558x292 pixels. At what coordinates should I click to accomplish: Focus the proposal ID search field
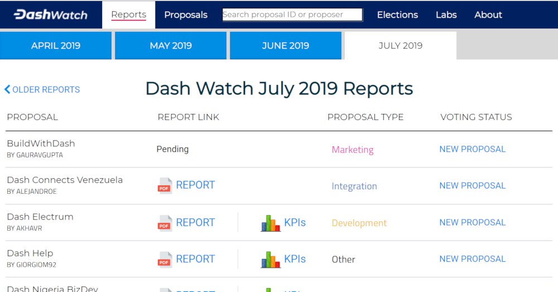click(x=292, y=15)
